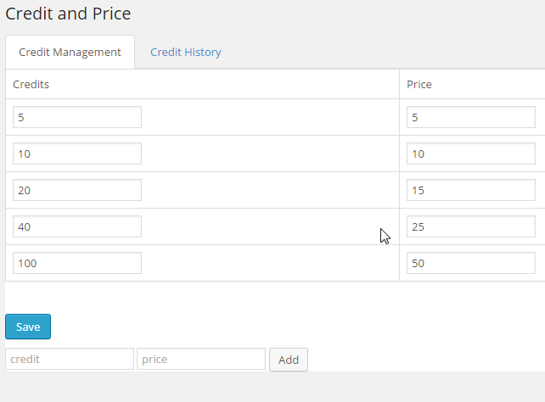Select the Credit Management tab
Screen dimensions: 545x402
coord(70,52)
